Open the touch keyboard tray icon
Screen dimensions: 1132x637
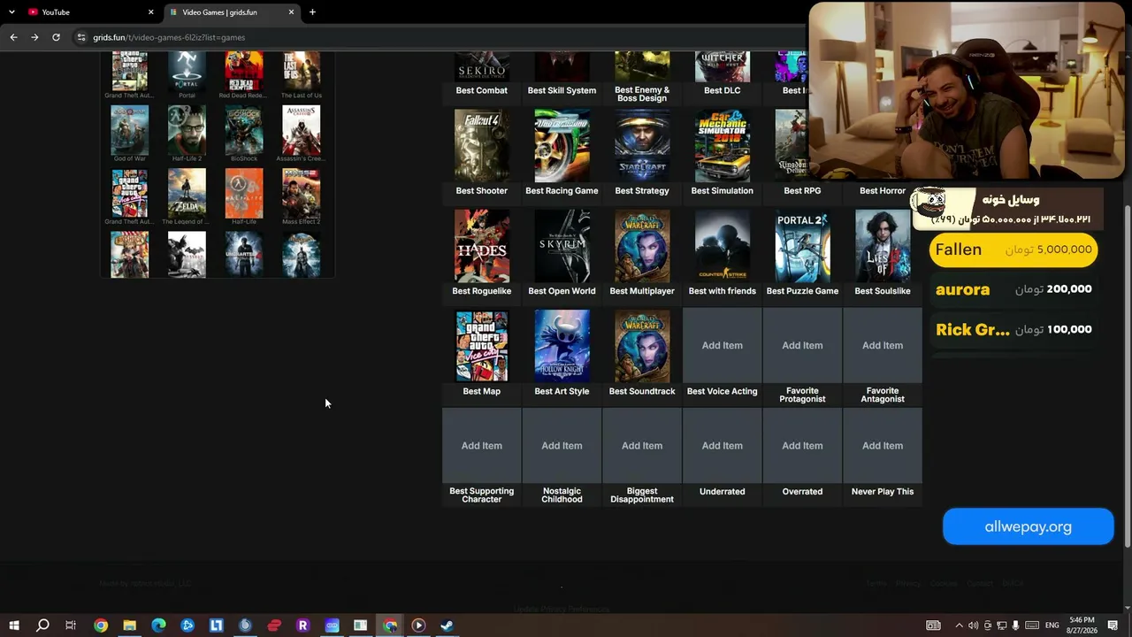click(x=1031, y=625)
